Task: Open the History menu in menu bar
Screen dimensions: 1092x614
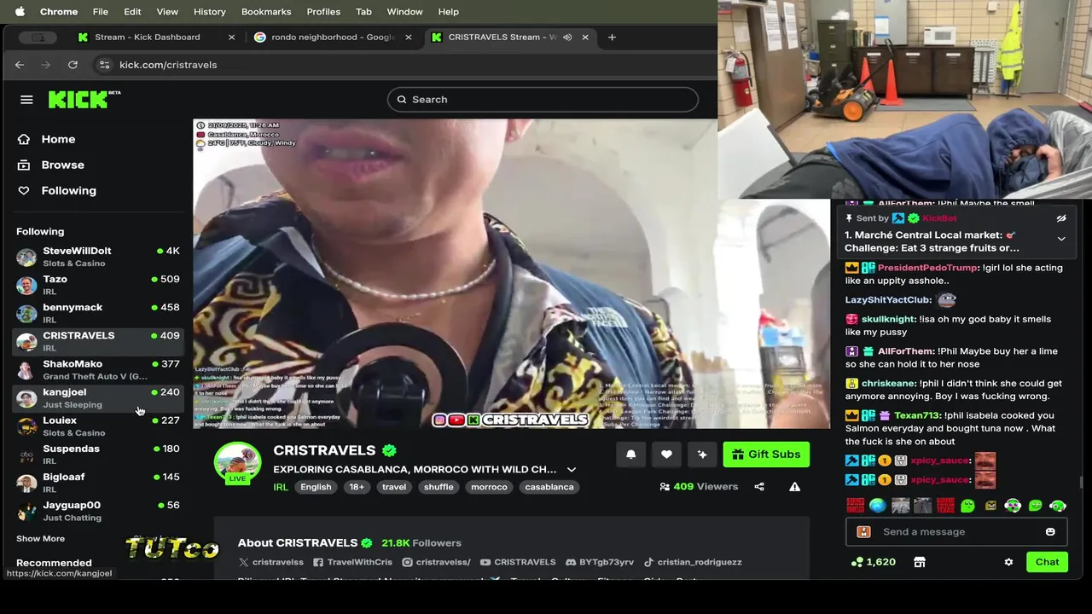Action: click(x=209, y=12)
